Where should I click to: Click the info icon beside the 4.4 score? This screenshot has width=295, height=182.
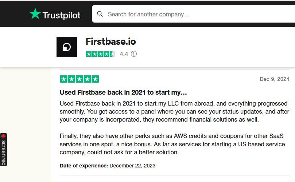click(x=134, y=54)
